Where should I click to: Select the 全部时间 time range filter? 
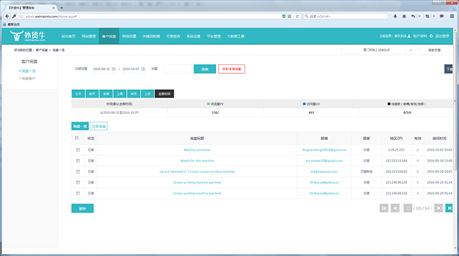pos(164,93)
